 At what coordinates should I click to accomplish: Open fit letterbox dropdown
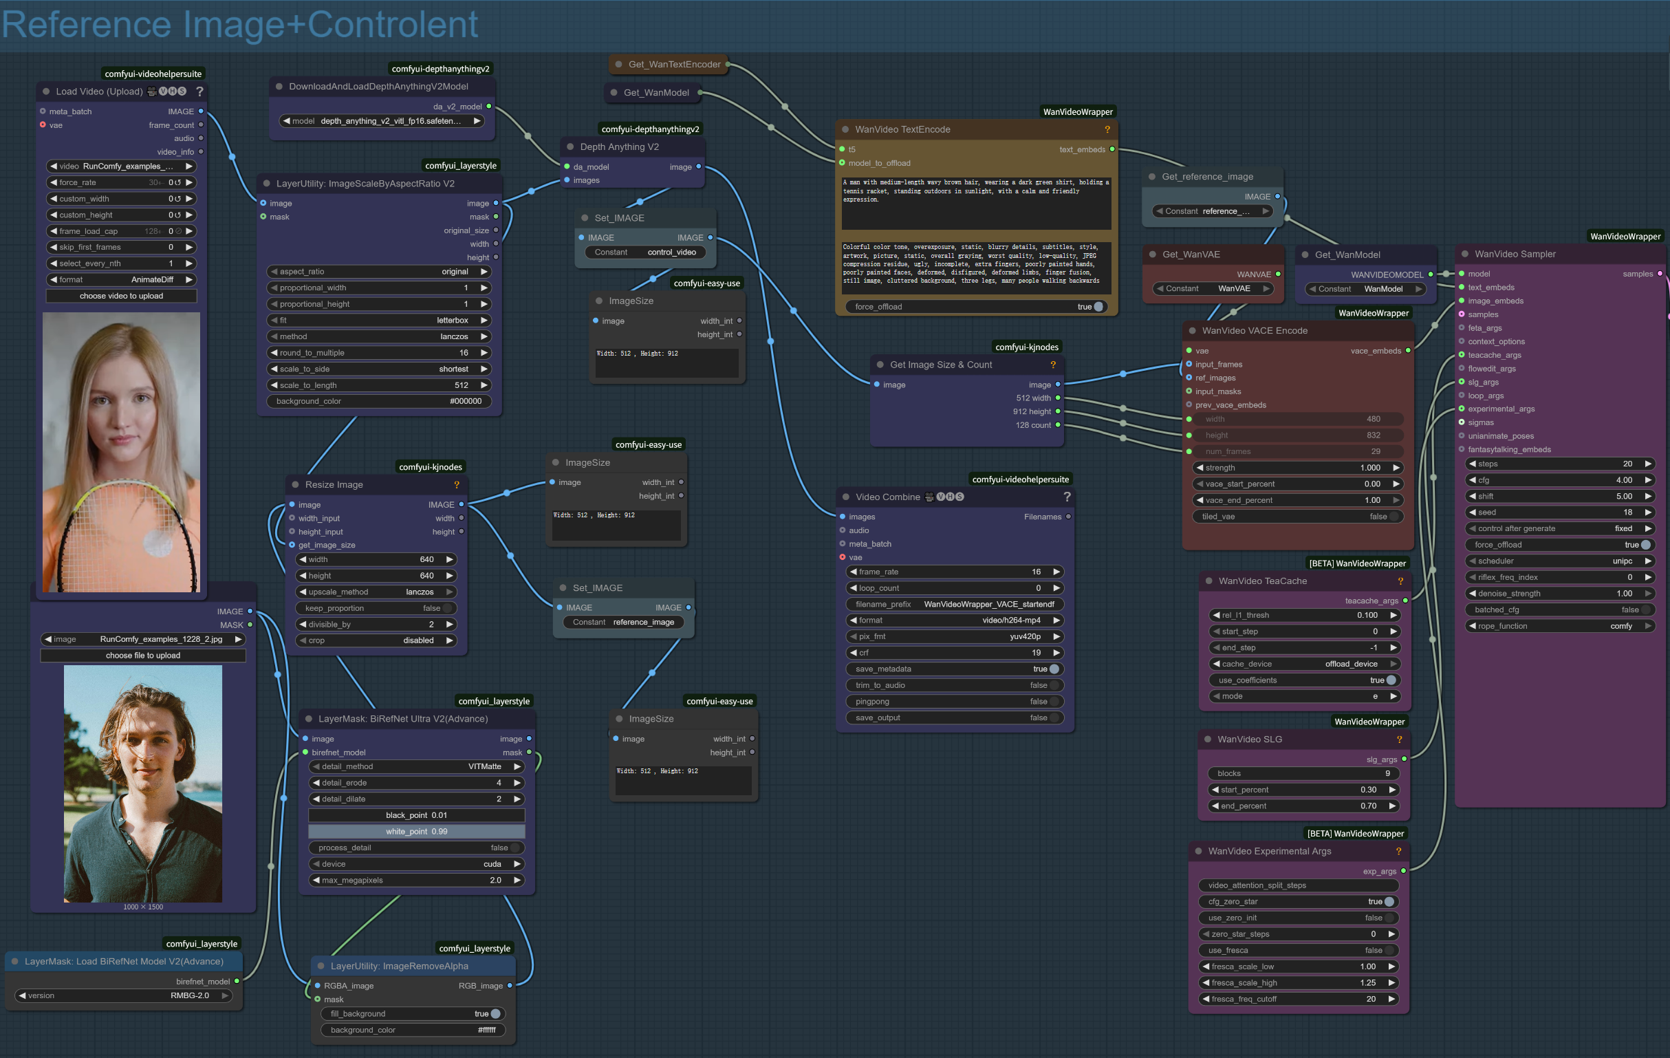point(379,320)
